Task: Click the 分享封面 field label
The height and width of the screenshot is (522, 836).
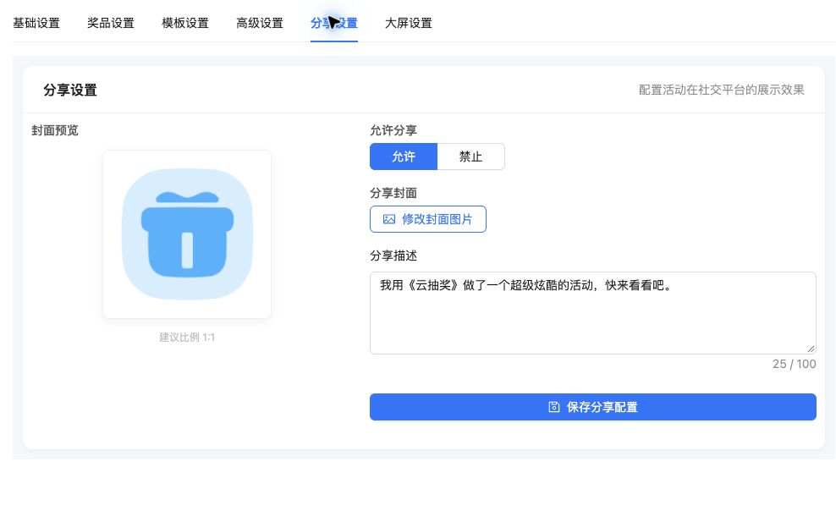Action: [x=393, y=193]
